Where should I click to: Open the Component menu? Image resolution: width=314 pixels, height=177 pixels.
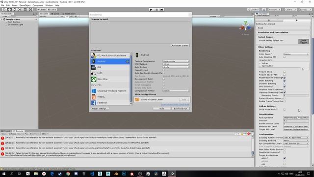pos(38,5)
